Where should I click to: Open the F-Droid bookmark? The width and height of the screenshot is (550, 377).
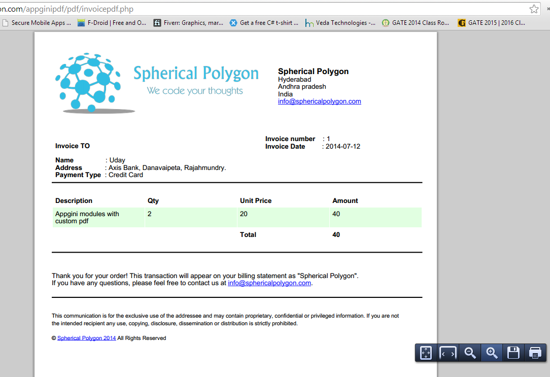[x=112, y=23]
